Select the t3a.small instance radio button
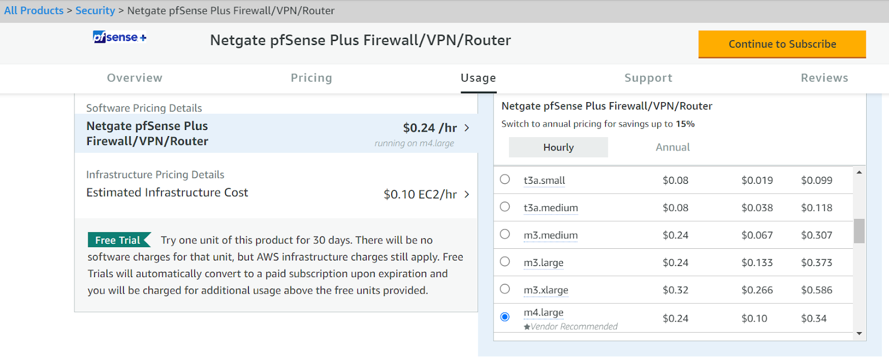This screenshot has height=361, width=889. point(505,179)
